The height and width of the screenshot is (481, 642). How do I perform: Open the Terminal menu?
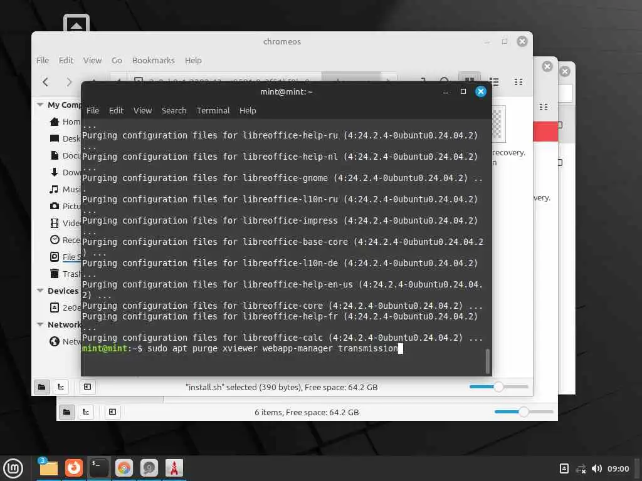click(213, 110)
